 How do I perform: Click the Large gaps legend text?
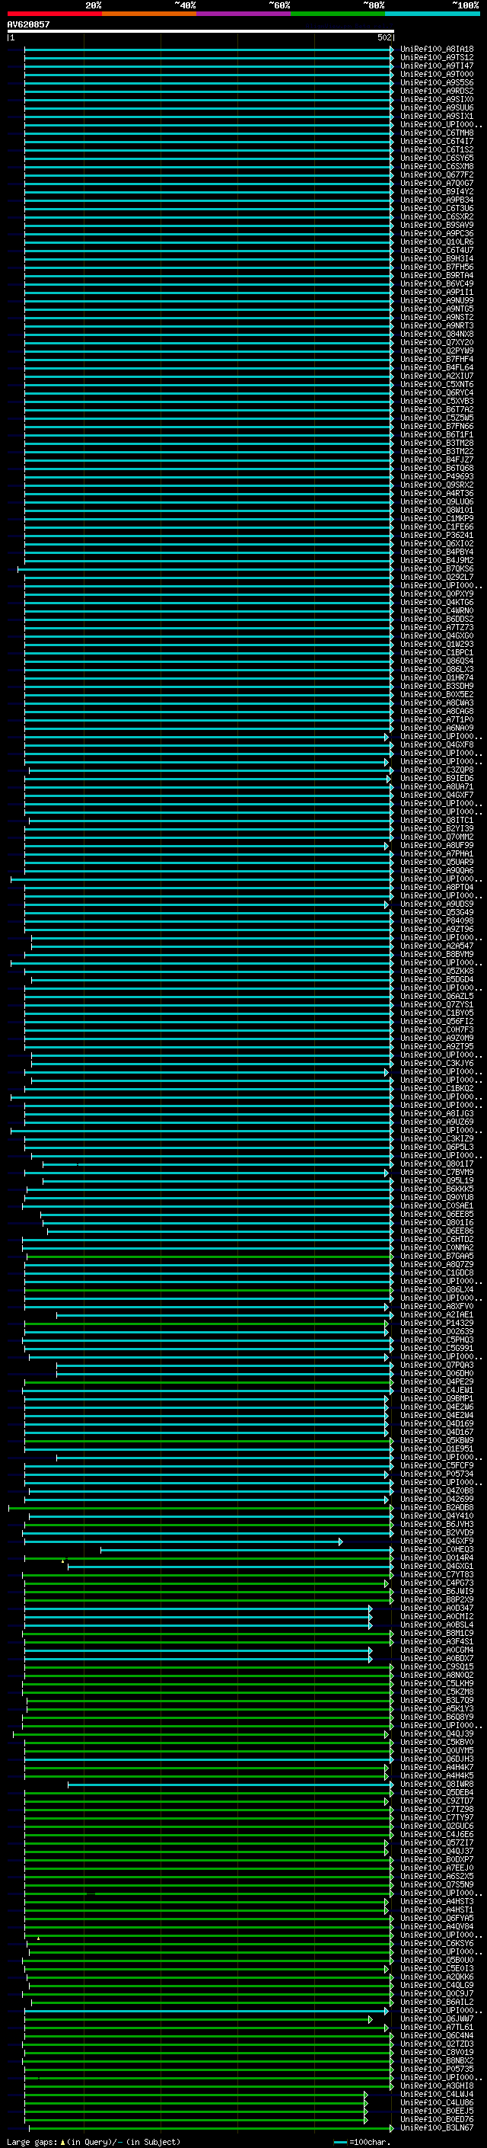94,2142
